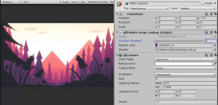
Task: Open the Projection Orthographic dropdown
Action: (186, 75)
